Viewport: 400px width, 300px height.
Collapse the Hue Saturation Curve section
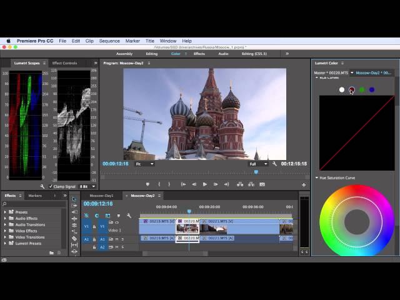(317, 177)
